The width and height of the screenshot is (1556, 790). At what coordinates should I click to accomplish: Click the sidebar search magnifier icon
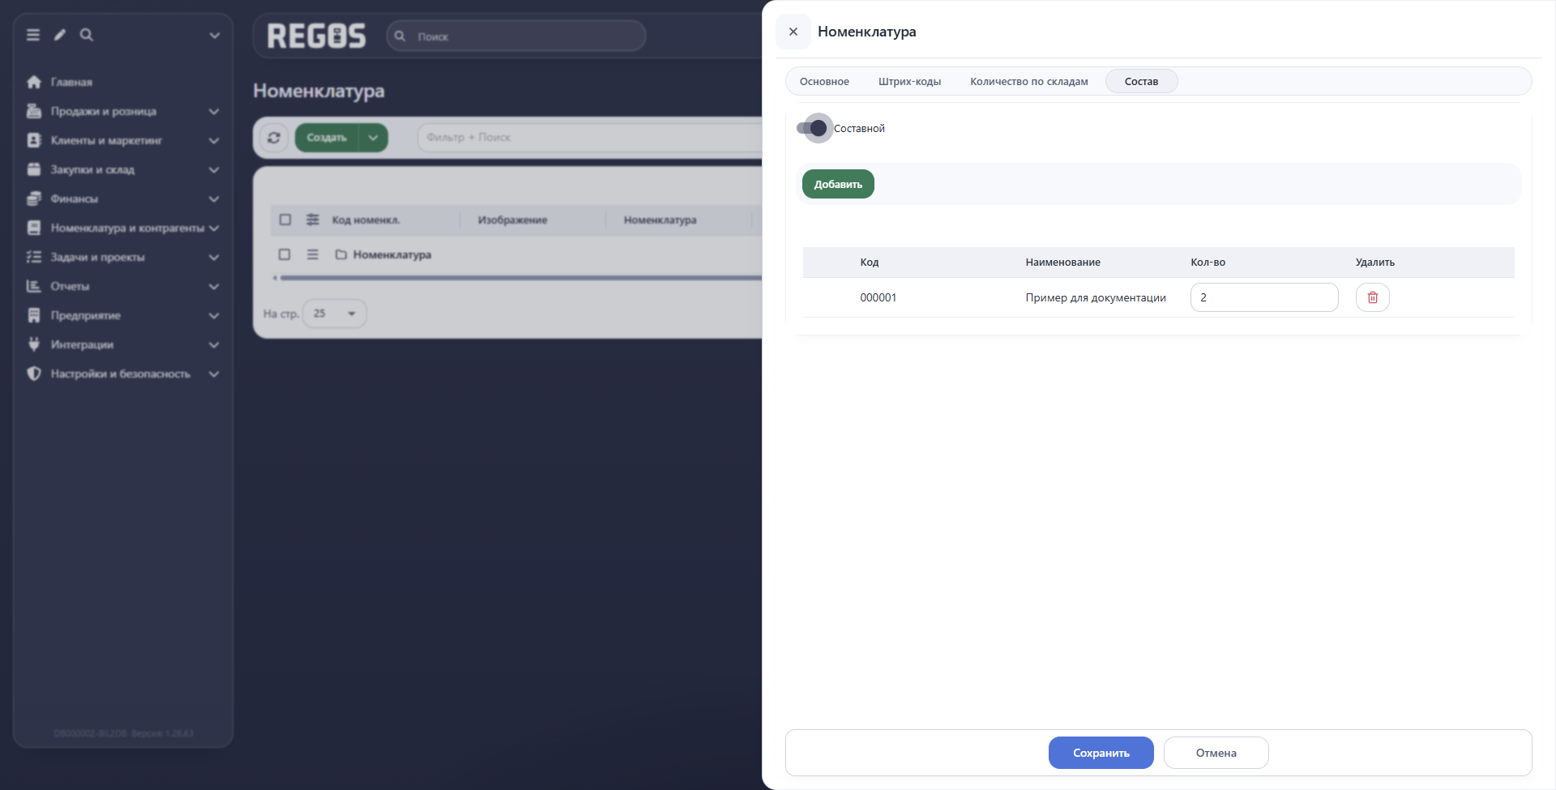87,35
